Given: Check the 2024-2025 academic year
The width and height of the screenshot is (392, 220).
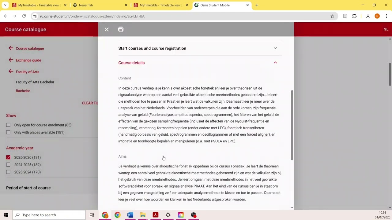Looking at the screenshot, I should [x=8, y=165].
